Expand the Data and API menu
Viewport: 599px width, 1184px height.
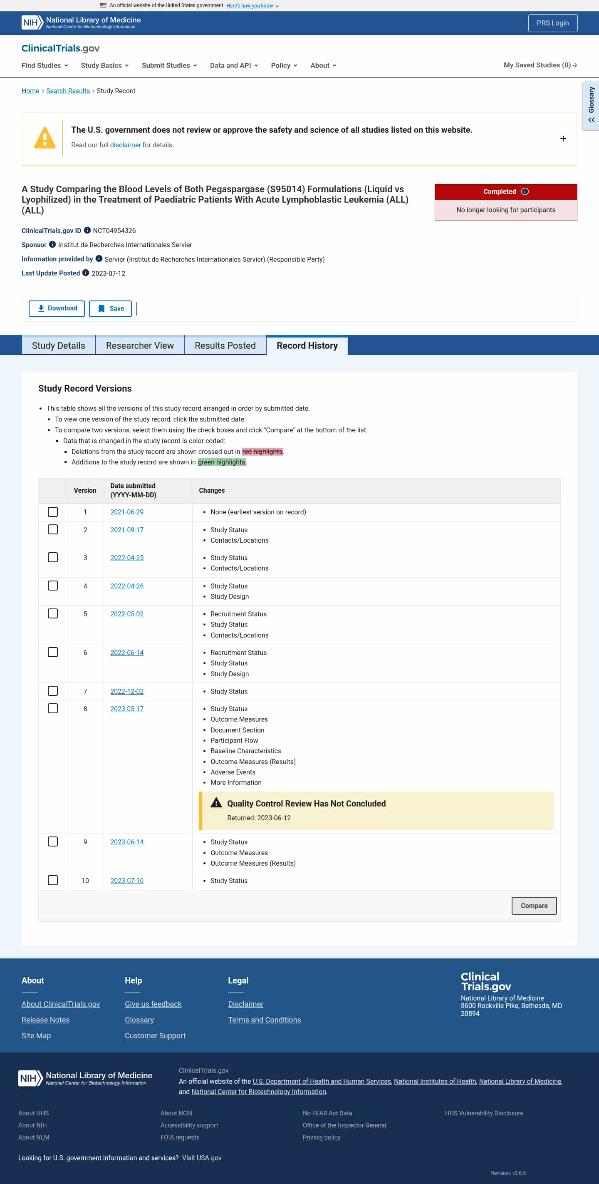[234, 65]
